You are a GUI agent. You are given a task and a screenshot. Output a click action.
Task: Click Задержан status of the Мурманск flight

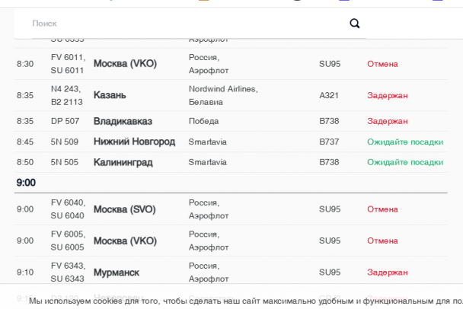click(x=388, y=272)
